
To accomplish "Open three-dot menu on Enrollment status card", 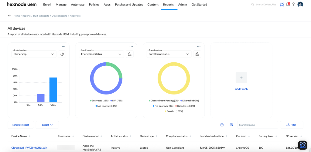I will (x=199, y=46).
